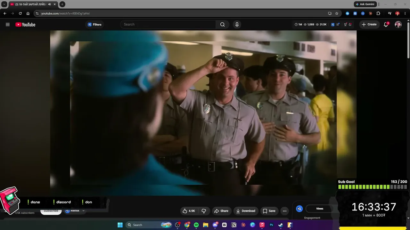Open File Explorer from the taskbar
Viewport: 410px width, 230px height.
click(x=206, y=225)
